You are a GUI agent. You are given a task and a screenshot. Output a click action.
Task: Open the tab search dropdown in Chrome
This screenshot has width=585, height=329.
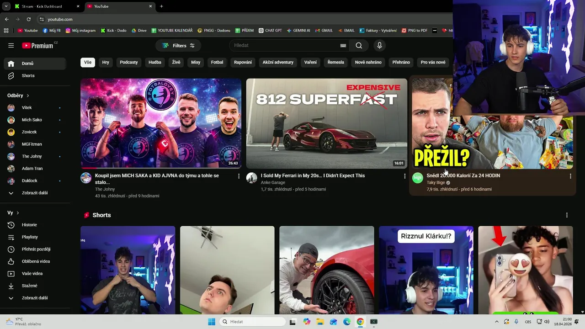pyautogui.click(x=6, y=6)
